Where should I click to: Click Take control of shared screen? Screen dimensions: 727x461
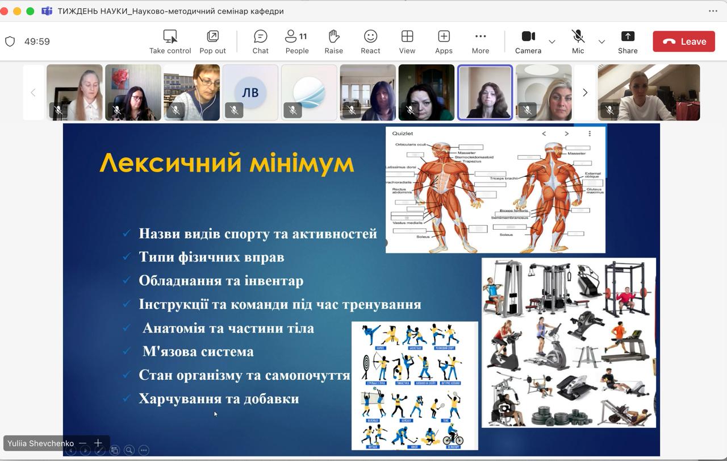(x=170, y=41)
